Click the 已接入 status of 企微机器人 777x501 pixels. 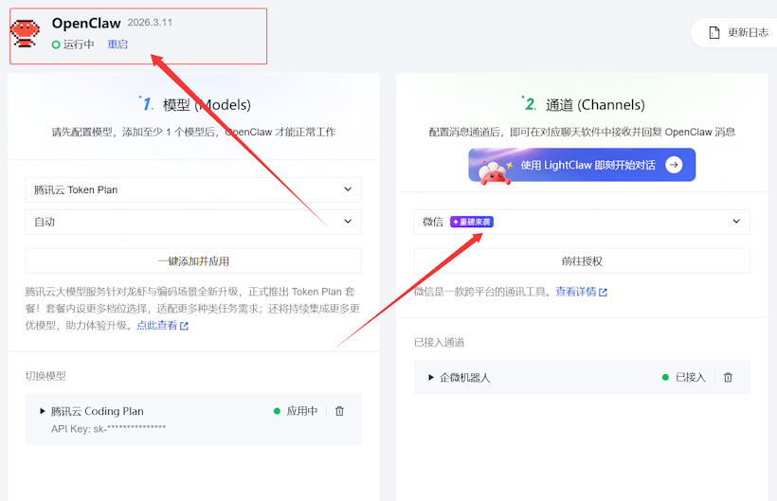(684, 377)
